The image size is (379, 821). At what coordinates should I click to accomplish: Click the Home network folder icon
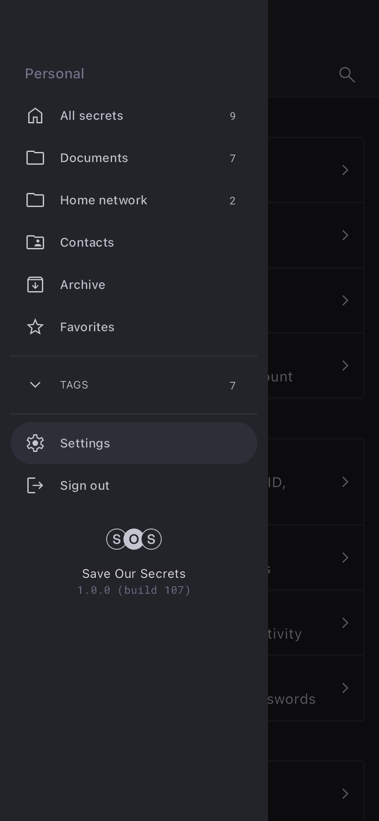35,200
